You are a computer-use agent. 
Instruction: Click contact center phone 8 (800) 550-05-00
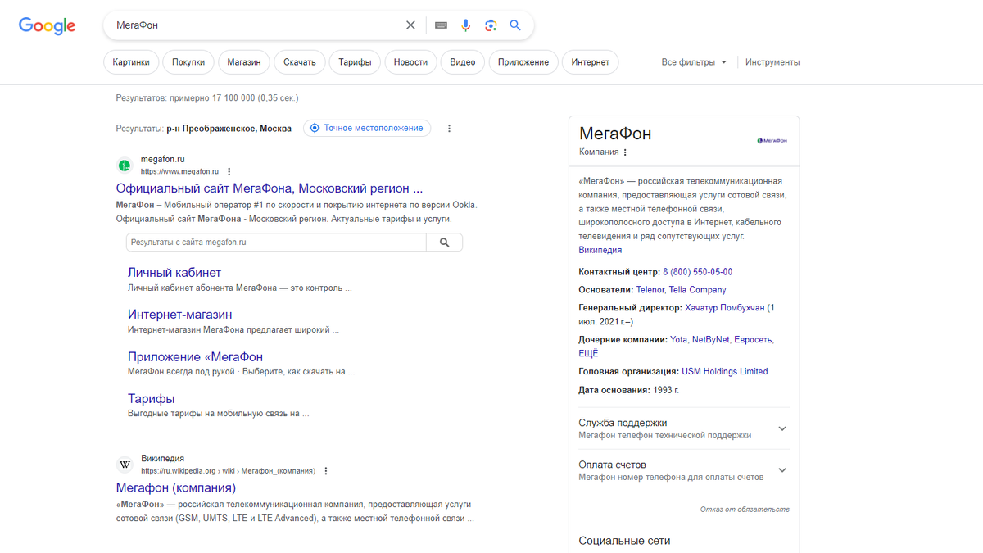[697, 272]
